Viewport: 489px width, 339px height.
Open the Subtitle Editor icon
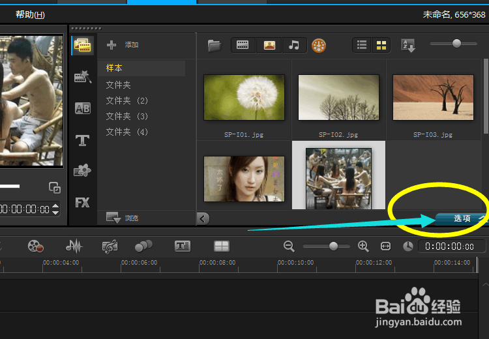(x=183, y=246)
